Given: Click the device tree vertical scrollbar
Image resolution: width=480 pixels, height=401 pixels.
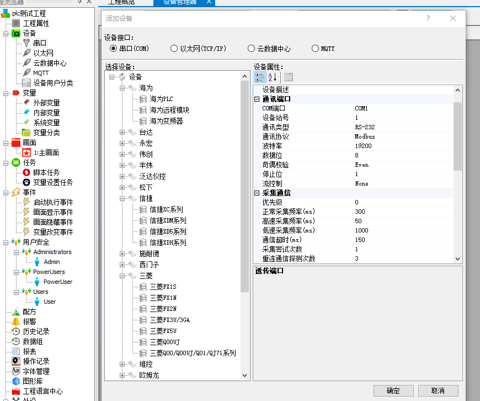Looking at the screenshot, I should pyautogui.click(x=244, y=187).
